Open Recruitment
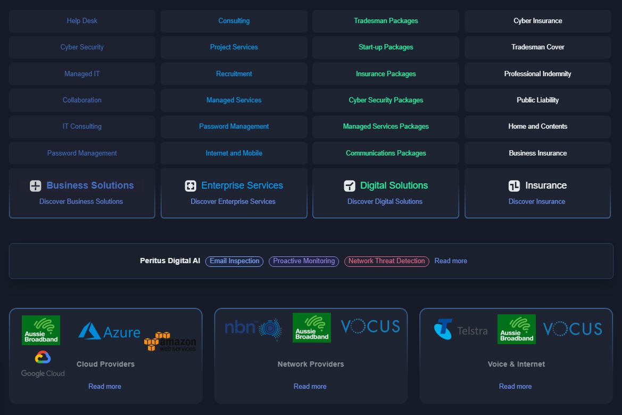This screenshot has width=622, height=415. 234,74
